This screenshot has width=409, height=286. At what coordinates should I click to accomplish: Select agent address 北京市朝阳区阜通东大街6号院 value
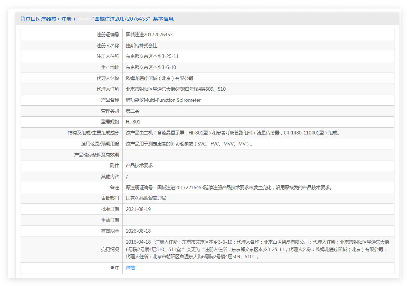(x=176, y=89)
